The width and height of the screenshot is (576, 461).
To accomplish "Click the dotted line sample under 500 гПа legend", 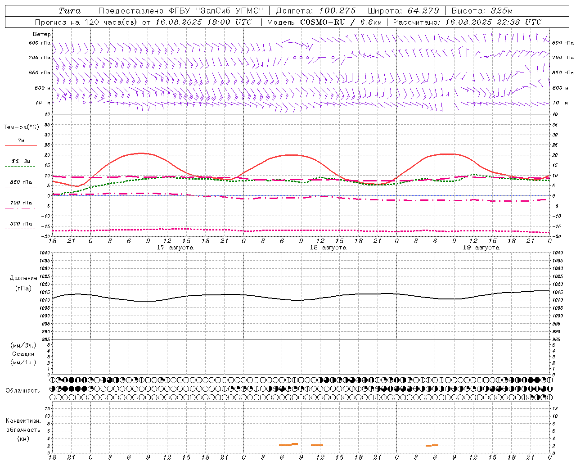I will (x=20, y=229).
